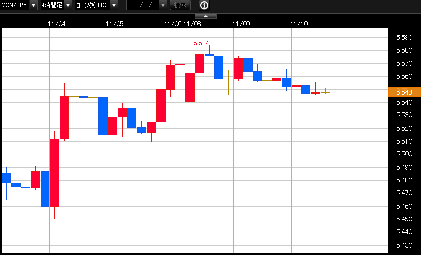Collapse the panel with the up arrow handle
Image resolution: width=421 pixels, height=255 pixels.
tap(206, 16)
